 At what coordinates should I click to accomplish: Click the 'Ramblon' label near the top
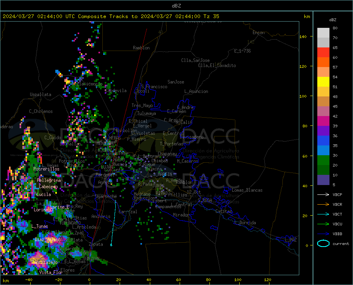coord(141,48)
